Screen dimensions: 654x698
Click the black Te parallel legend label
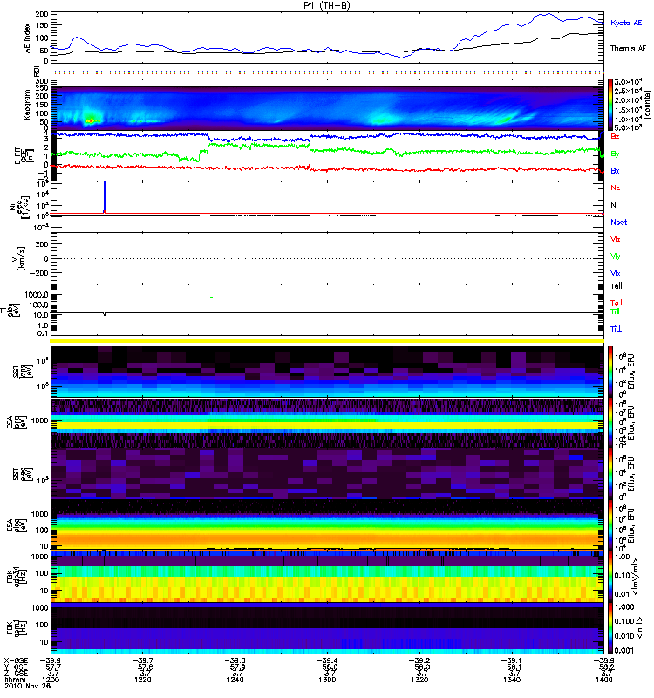click(616, 286)
